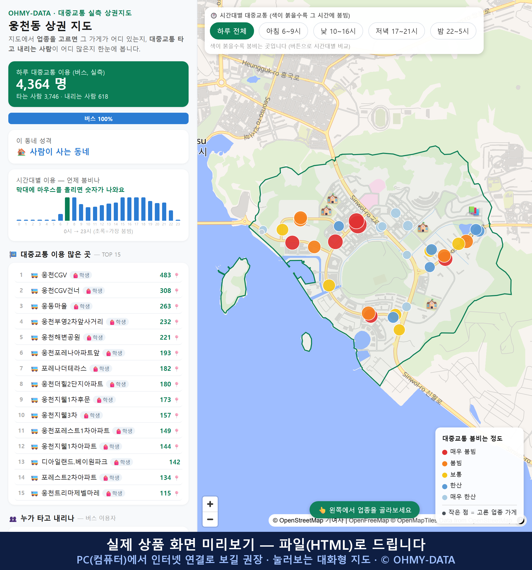Click the highlighted green 7시 bar in chart
The image size is (532, 570).
pos(67,209)
